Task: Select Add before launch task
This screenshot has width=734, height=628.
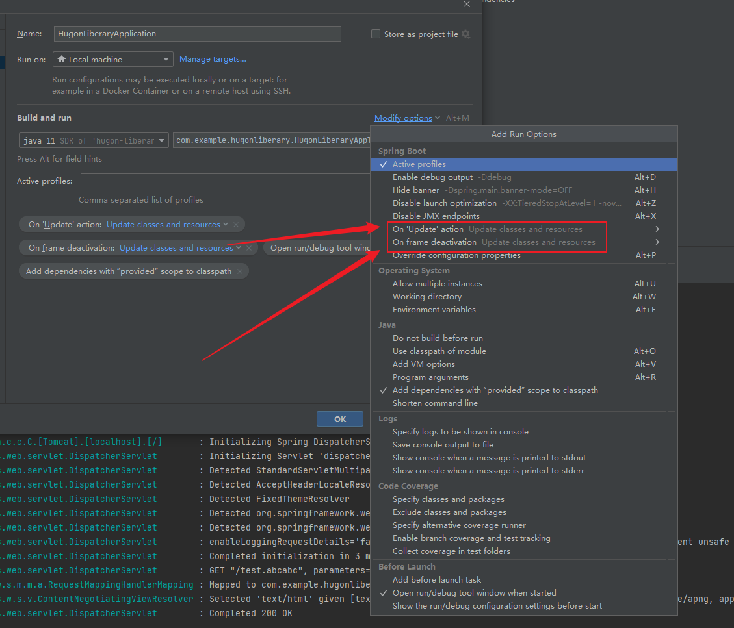Action: point(524,579)
